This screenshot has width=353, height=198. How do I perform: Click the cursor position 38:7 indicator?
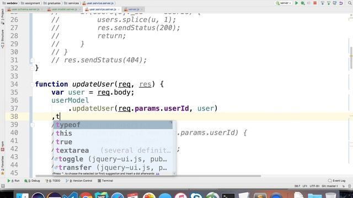click(297, 186)
